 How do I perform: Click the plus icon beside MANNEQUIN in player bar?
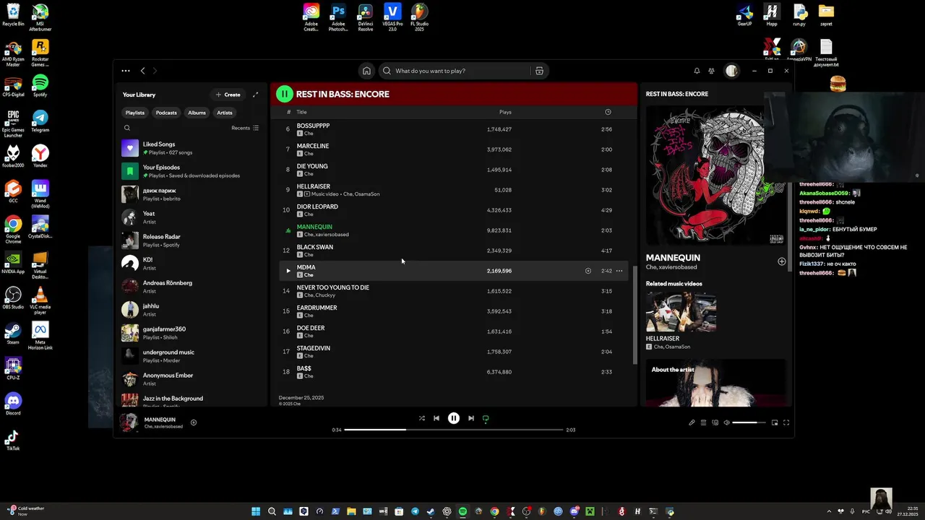click(x=193, y=422)
